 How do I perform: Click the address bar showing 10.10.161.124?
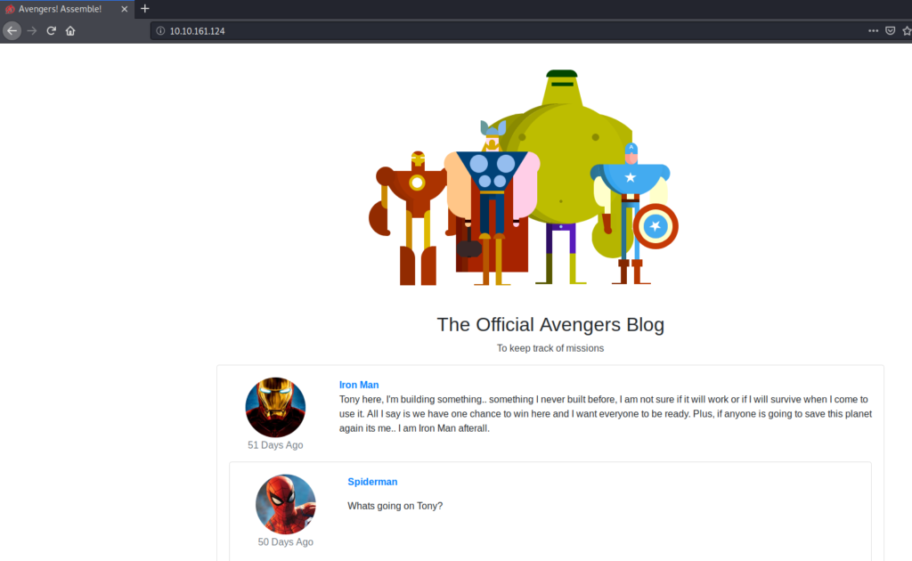coord(445,31)
